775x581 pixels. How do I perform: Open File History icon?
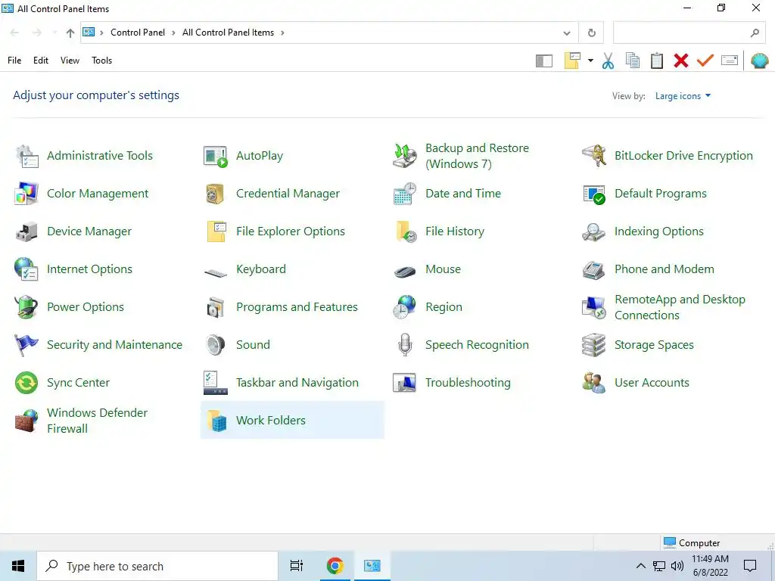click(x=405, y=231)
